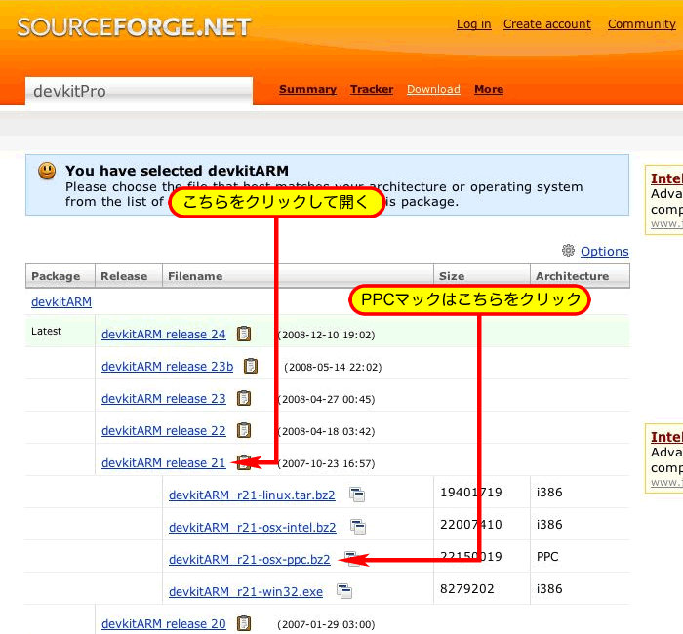
Task: Click the date (2008-05-14 22:02)
Action: (x=333, y=367)
